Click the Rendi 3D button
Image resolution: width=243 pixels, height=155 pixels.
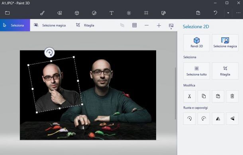[196, 43]
